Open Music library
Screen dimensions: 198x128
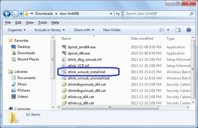pos(22,84)
